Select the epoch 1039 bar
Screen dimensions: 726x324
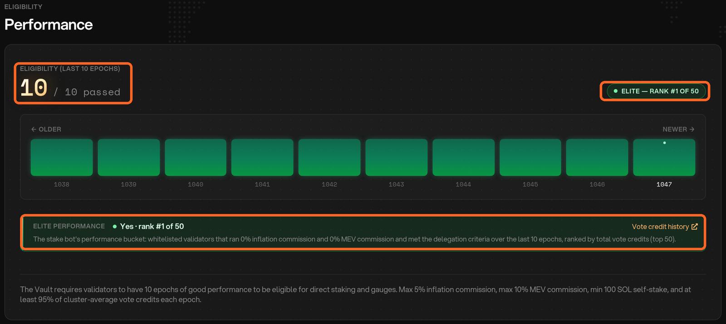pos(129,157)
